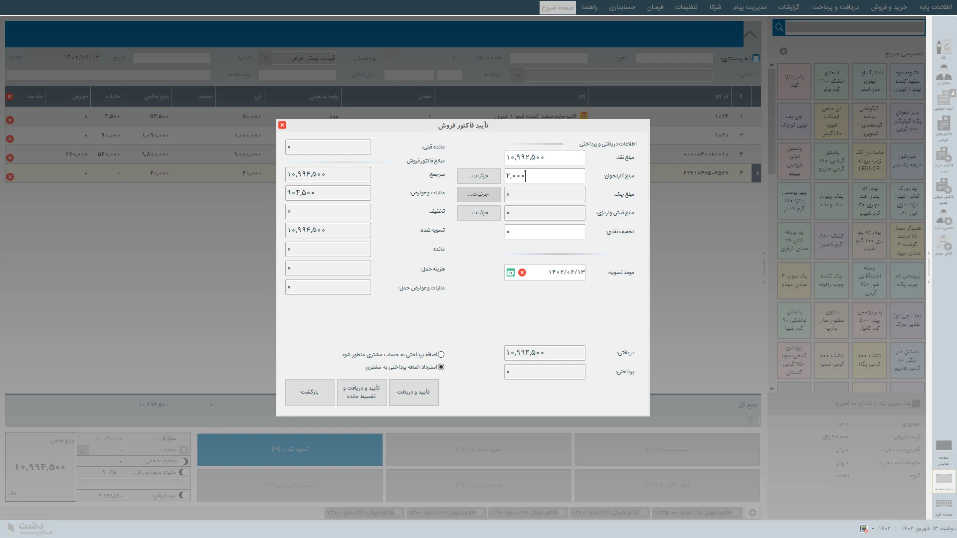Select 'اضافه پرداختی به حساب مشتری منظور شود' option
Image resolution: width=957 pixels, height=538 pixels.
441,355
